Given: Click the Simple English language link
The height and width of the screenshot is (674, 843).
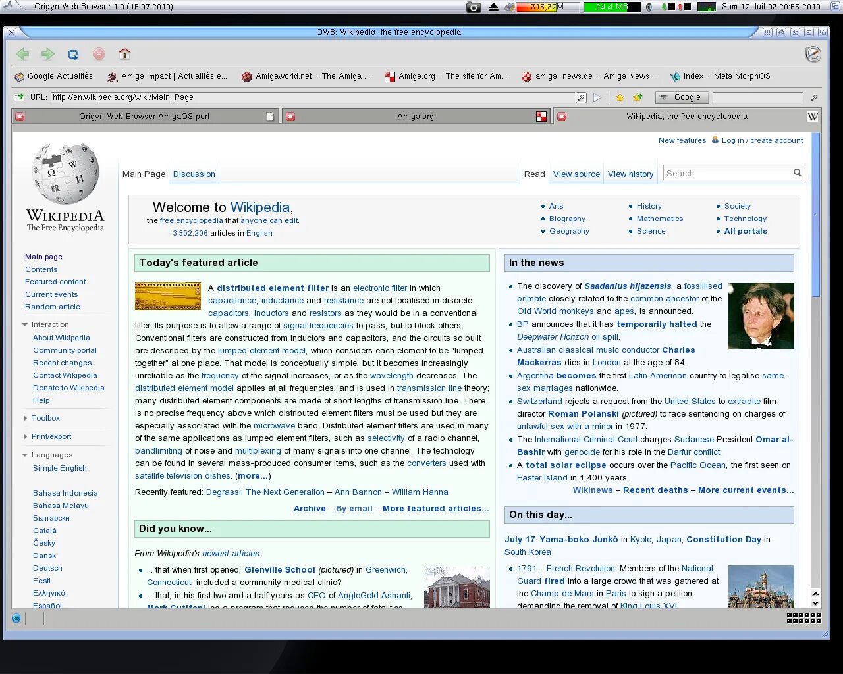Looking at the screenshot, I should coord(60,468).
